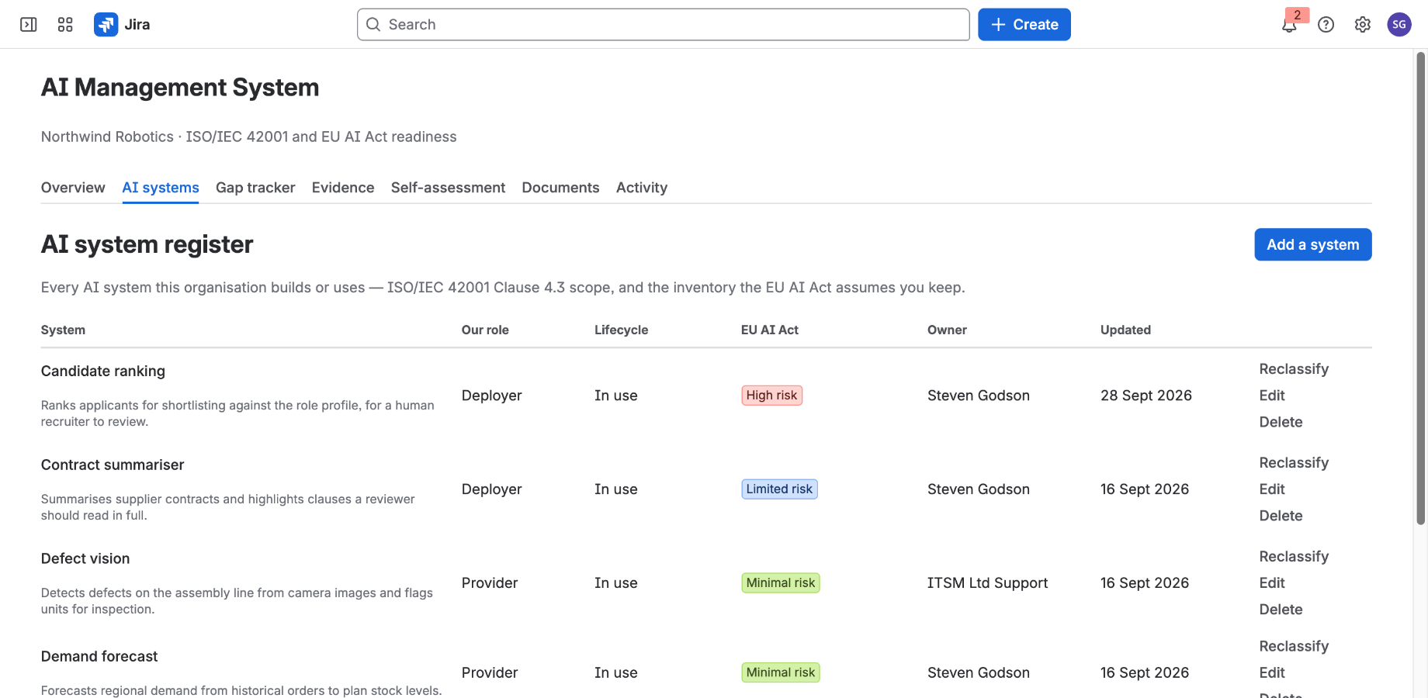Click the High risk badge

tap(771, 396)
